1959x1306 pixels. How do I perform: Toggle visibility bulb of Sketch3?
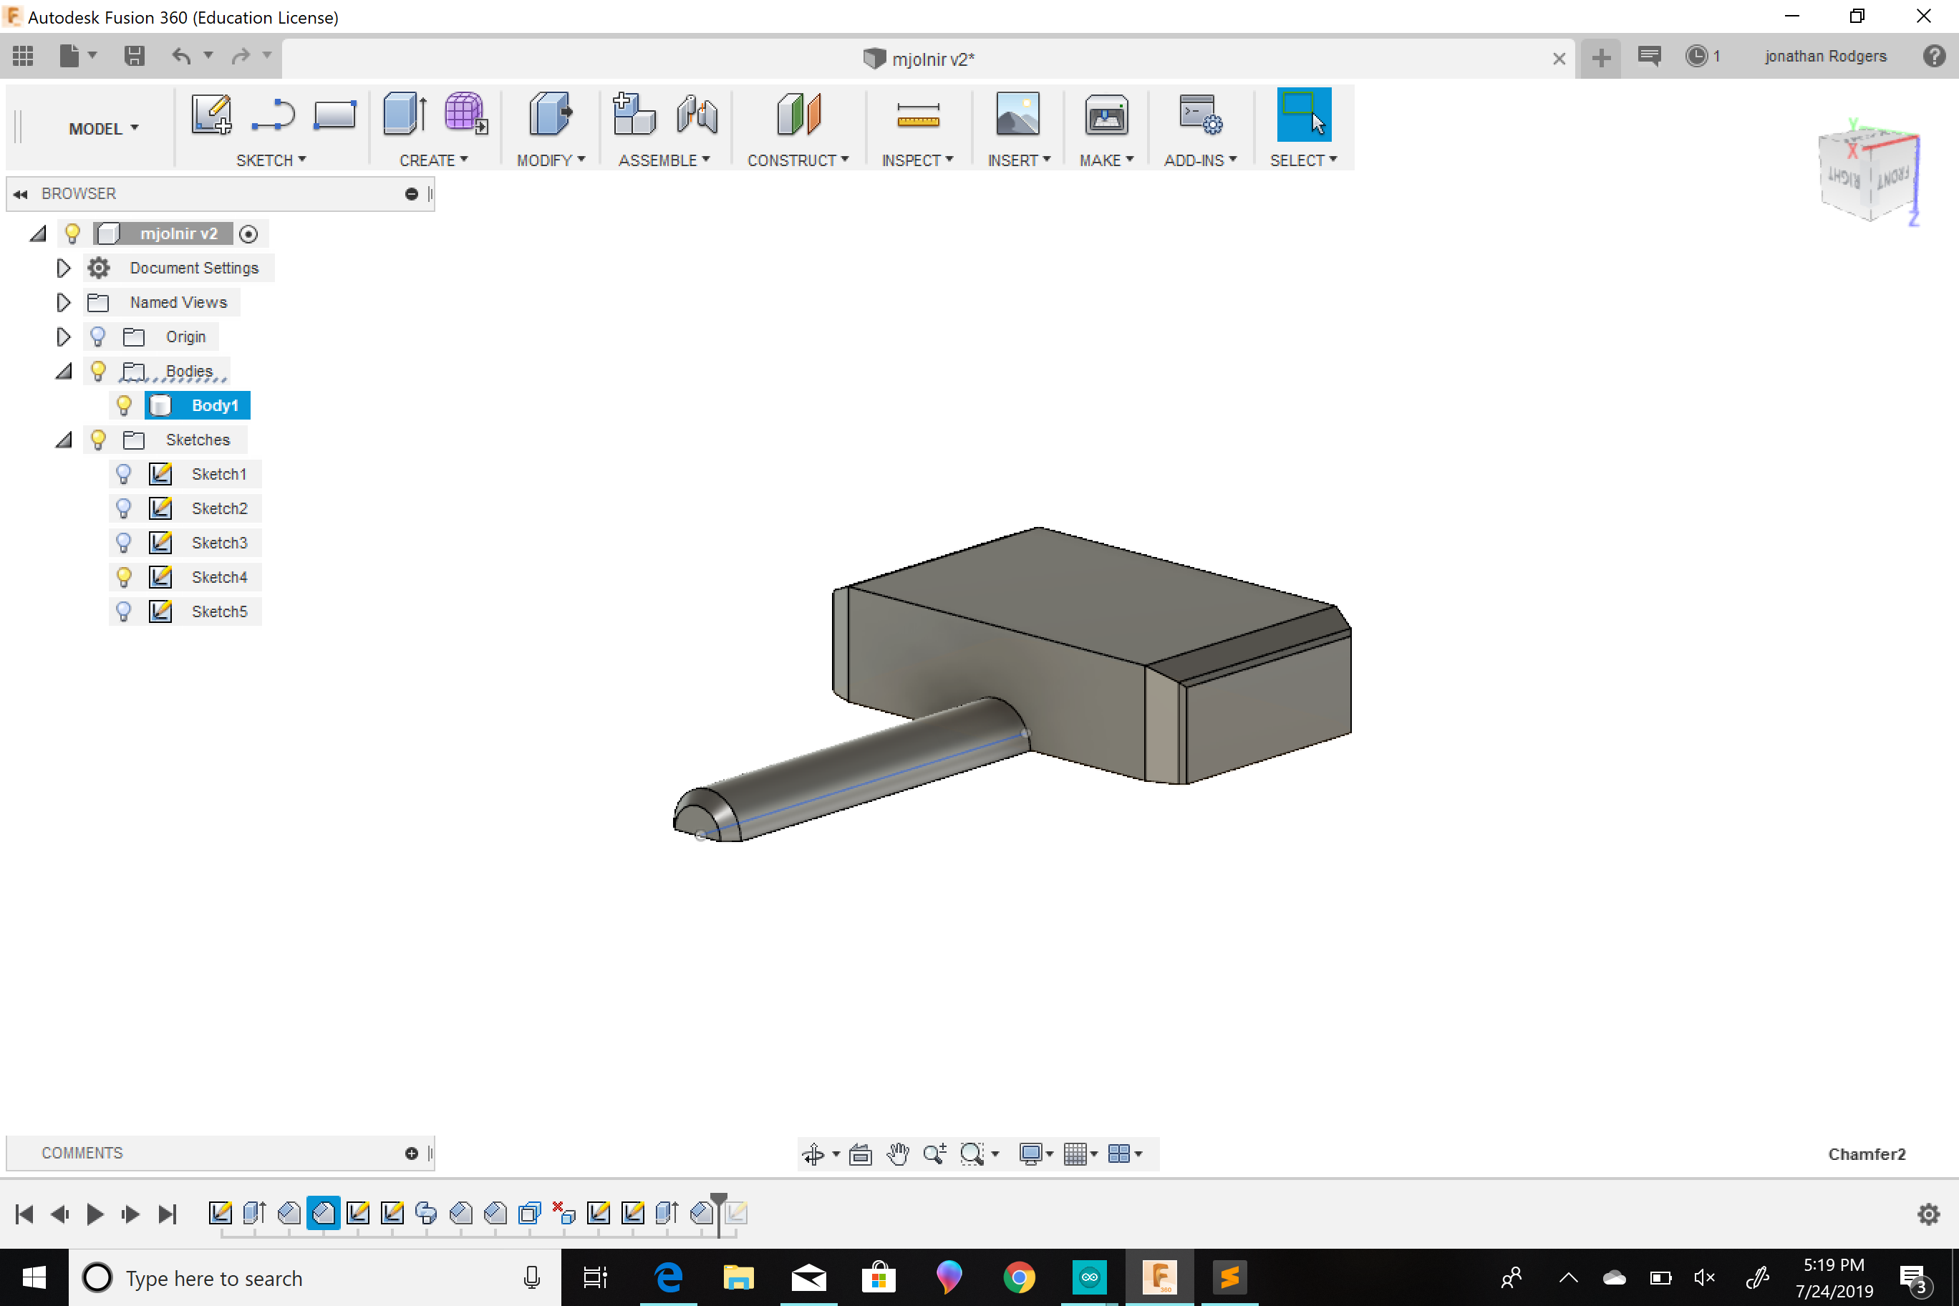point(123,543)
